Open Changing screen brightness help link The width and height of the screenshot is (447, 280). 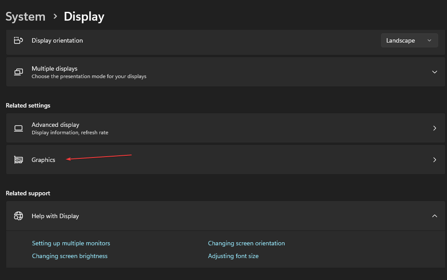70,256
